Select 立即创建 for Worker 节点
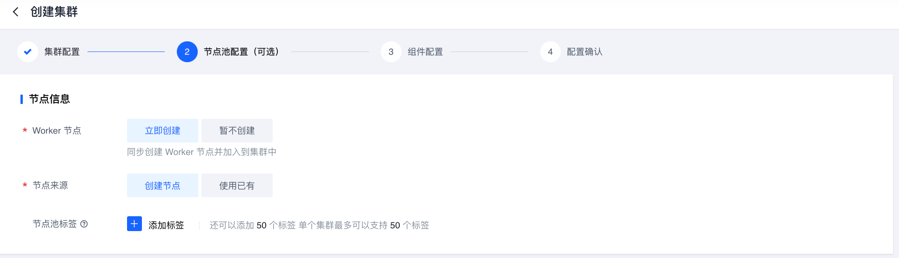The height and width of the screenshot is (258, 899). pyautogui.click(x=162, y=131)
